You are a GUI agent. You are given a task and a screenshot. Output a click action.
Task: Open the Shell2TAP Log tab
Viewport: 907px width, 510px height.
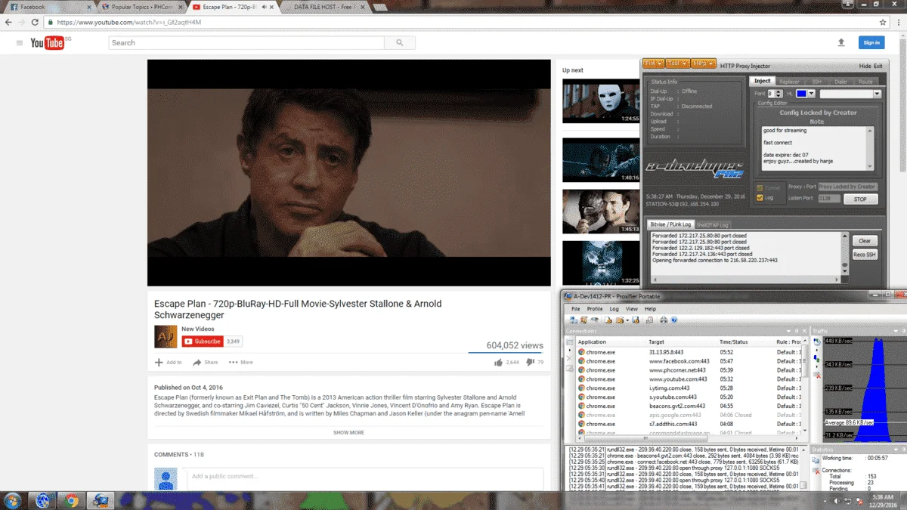click(712, 225)
